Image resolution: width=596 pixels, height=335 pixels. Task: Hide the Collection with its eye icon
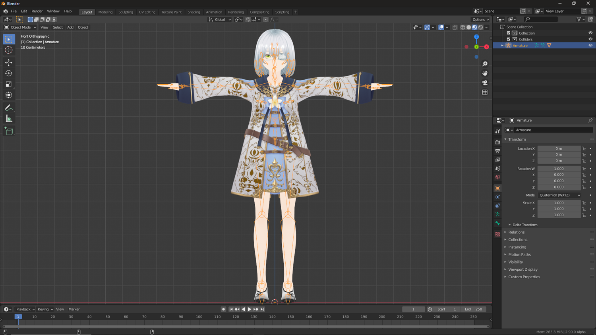pos(590,33)
